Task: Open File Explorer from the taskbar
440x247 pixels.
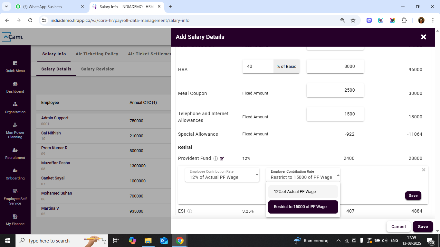Action: pyautogui.click(x=148, y=241)
